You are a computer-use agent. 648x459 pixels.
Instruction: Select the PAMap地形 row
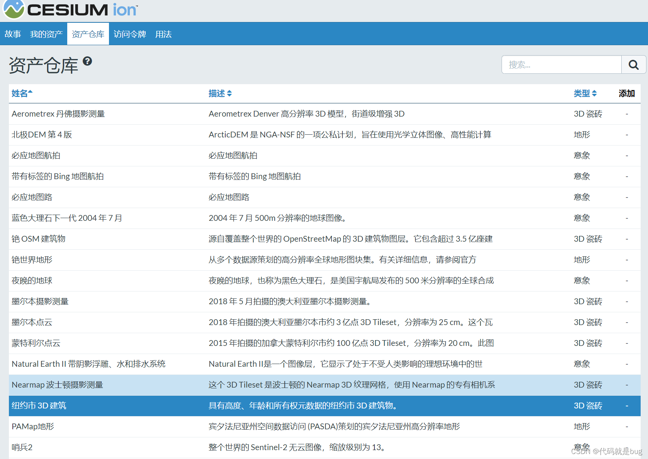tap(325, 427)
